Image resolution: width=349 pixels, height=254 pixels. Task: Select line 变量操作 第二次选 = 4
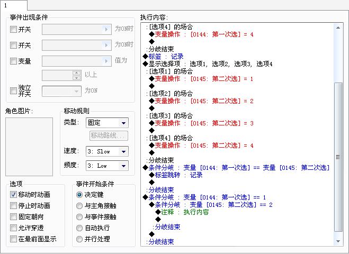point(201,146)
